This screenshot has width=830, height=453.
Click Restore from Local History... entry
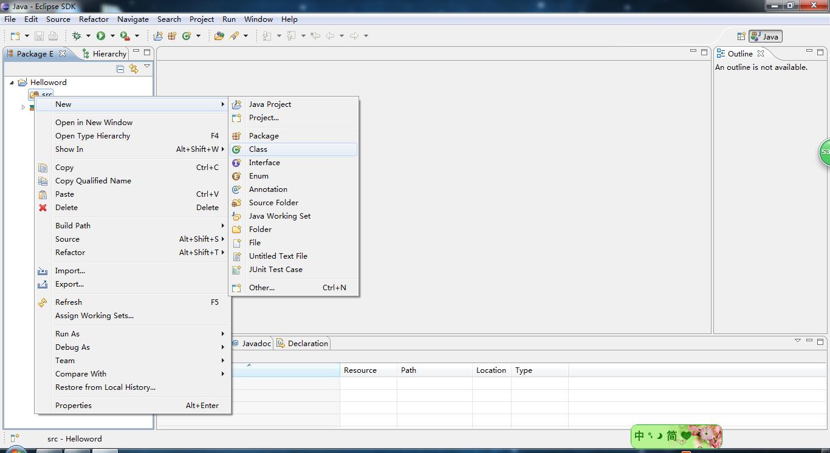[x=132, y=387]
